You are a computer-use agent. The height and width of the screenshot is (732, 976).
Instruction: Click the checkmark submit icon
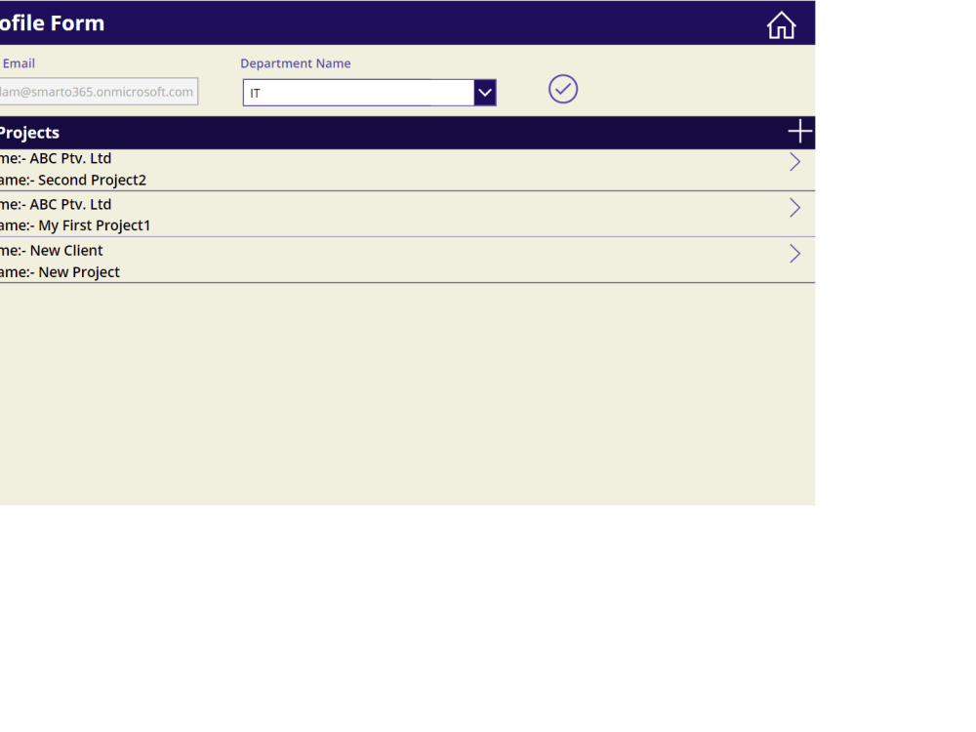point(563,89)
